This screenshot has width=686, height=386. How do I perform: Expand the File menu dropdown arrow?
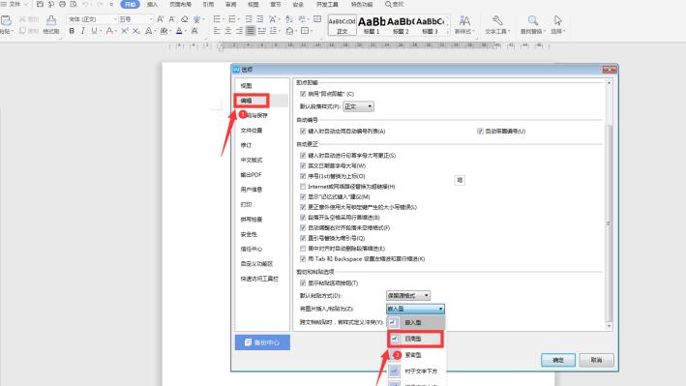point(25,5)
